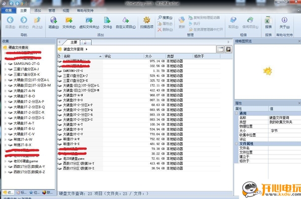Click Open in Explorer (在资源管理器中打开)
Image resolution: width=301 pixels, height=199 pixels.
(x=206, y=29)
